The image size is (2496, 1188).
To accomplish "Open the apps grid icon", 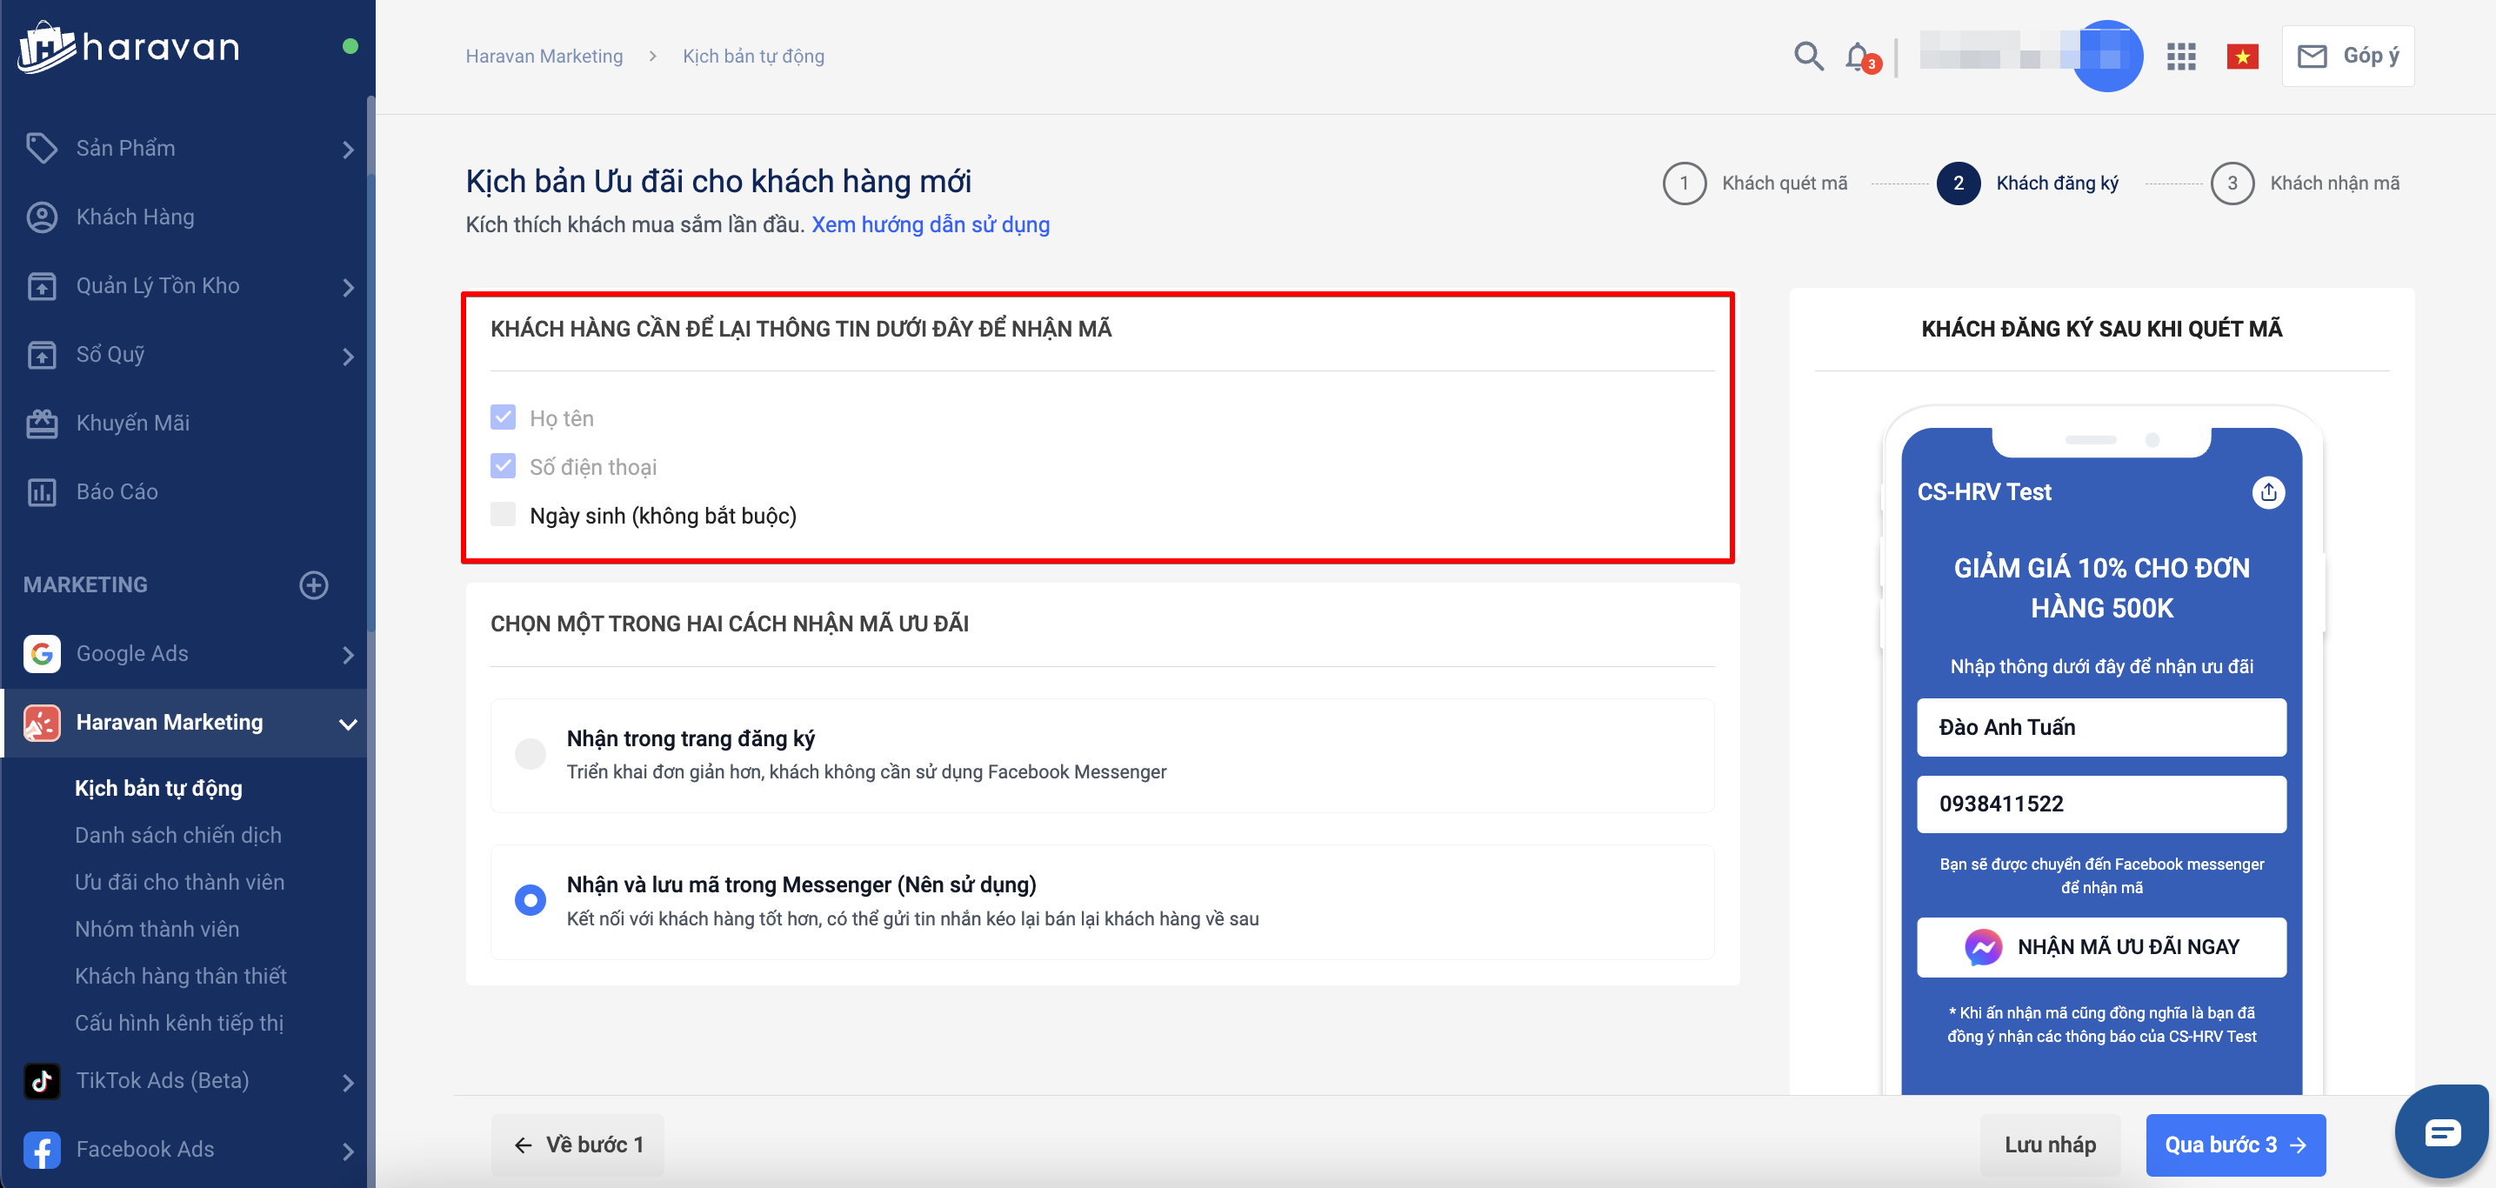I will click(x=2181, y=57).
